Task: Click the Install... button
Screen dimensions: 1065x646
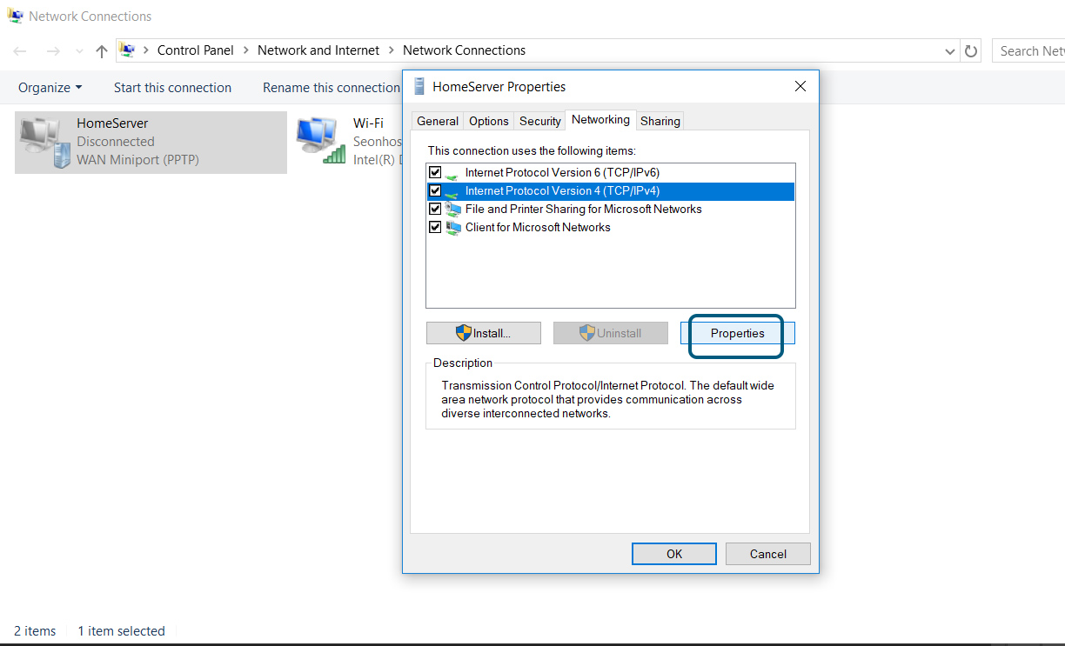Action: point(484,333)
